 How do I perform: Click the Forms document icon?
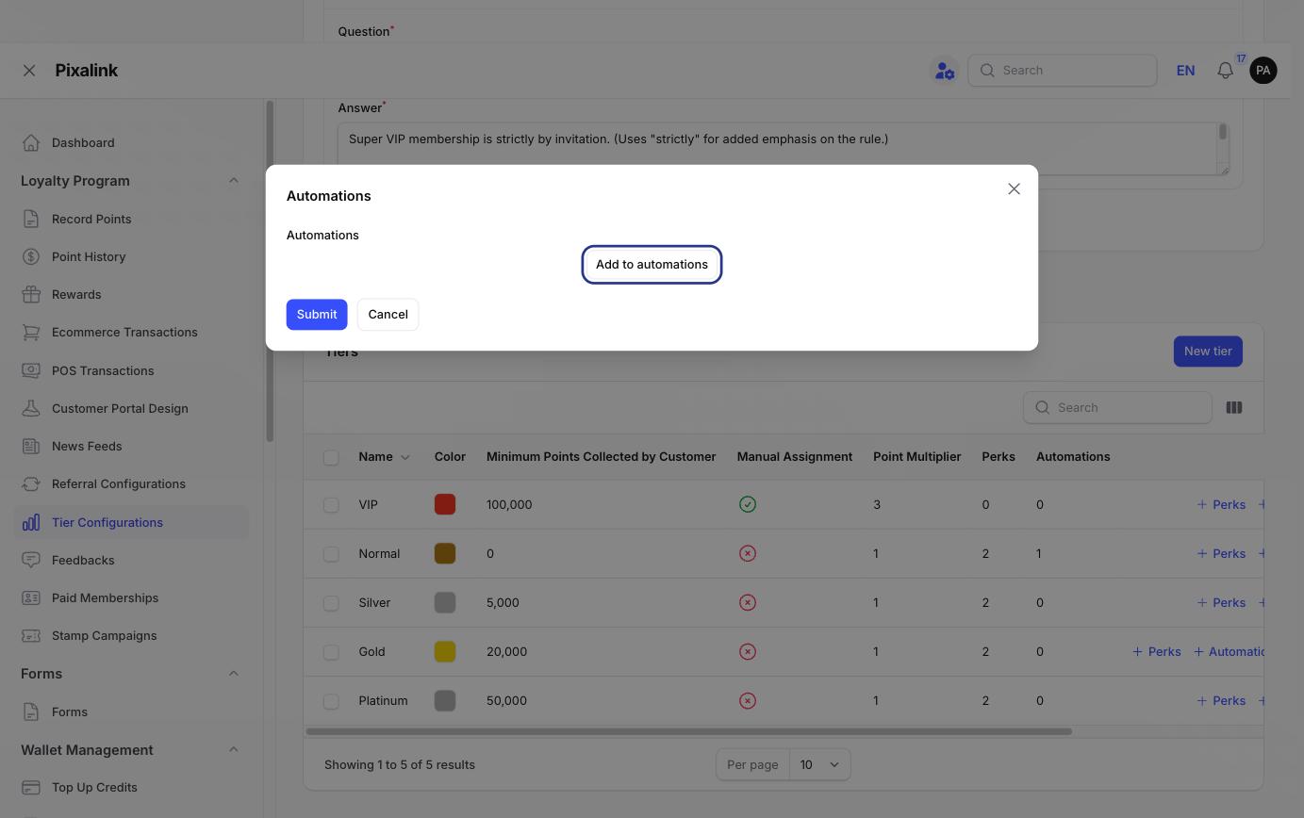click(31, 712)
